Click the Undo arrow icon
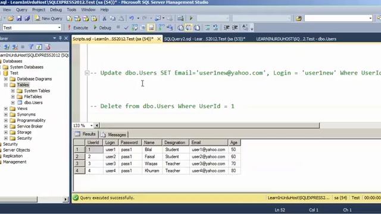This screenshot has height=214, width=381. point(132,18)
